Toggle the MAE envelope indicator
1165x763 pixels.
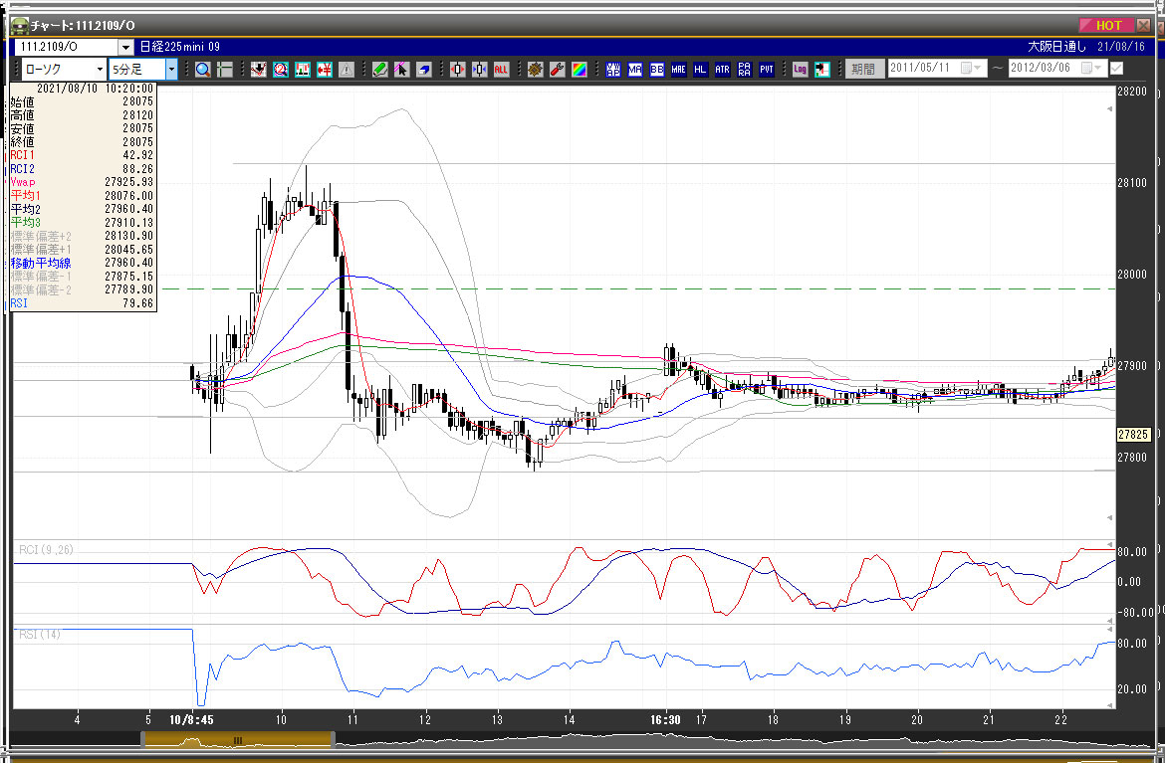point(678,69)
